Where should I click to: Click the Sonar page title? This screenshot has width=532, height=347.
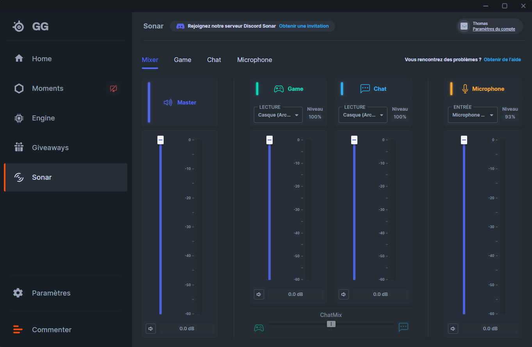154,26
